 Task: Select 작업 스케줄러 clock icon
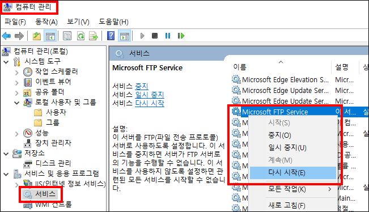click(28, 72)
